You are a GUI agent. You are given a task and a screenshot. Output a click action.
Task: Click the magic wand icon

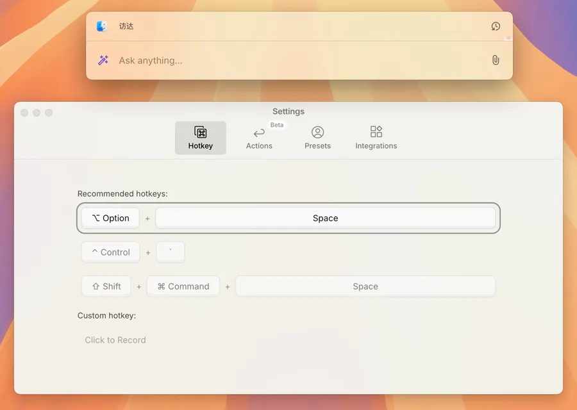tap(103, 60)
